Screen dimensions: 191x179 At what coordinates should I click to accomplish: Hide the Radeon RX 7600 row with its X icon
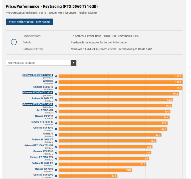pyautogui.click(x=56, y=170)
